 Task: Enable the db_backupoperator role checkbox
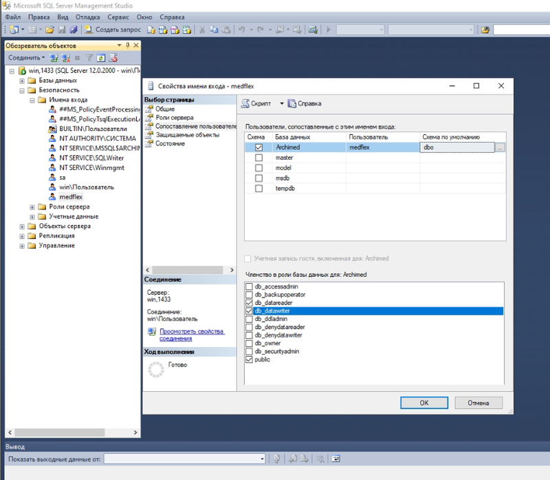249,295
